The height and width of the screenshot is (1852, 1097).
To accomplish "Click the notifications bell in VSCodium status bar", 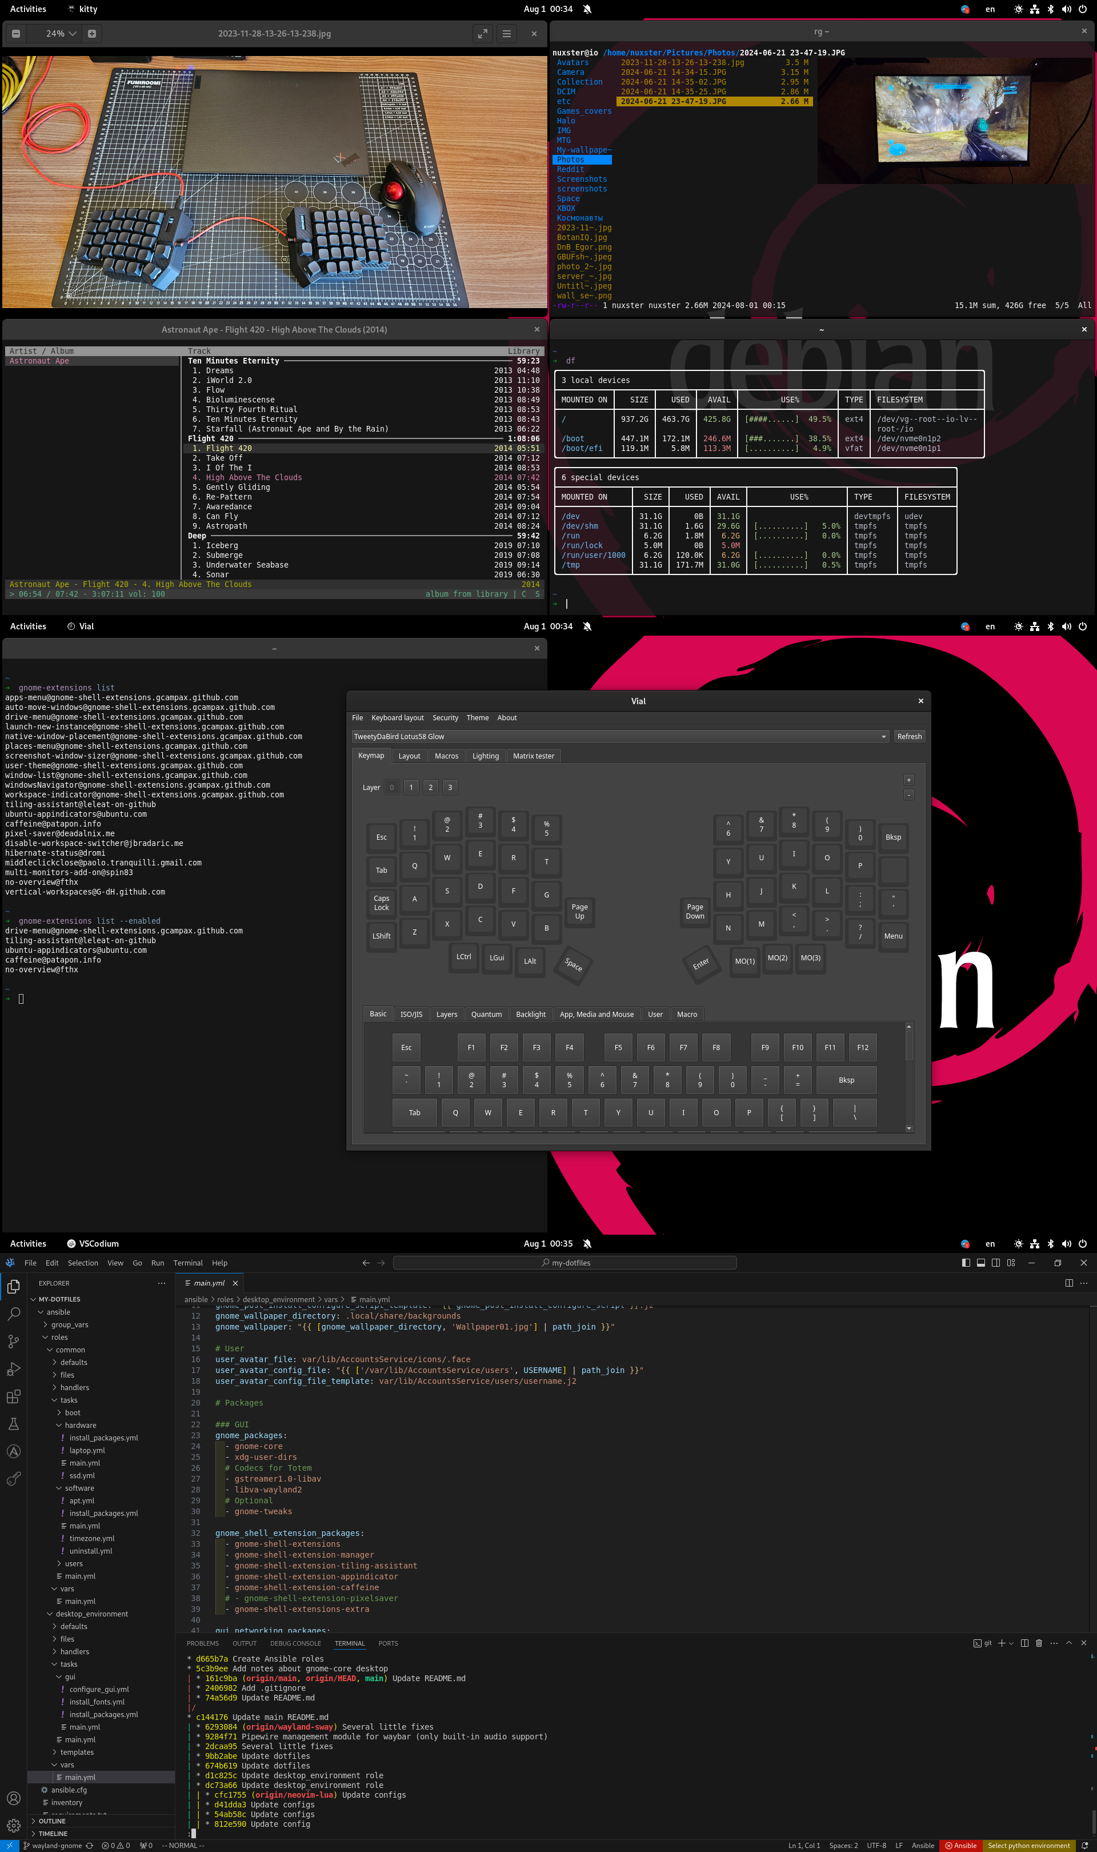I will [1084, 1845].
